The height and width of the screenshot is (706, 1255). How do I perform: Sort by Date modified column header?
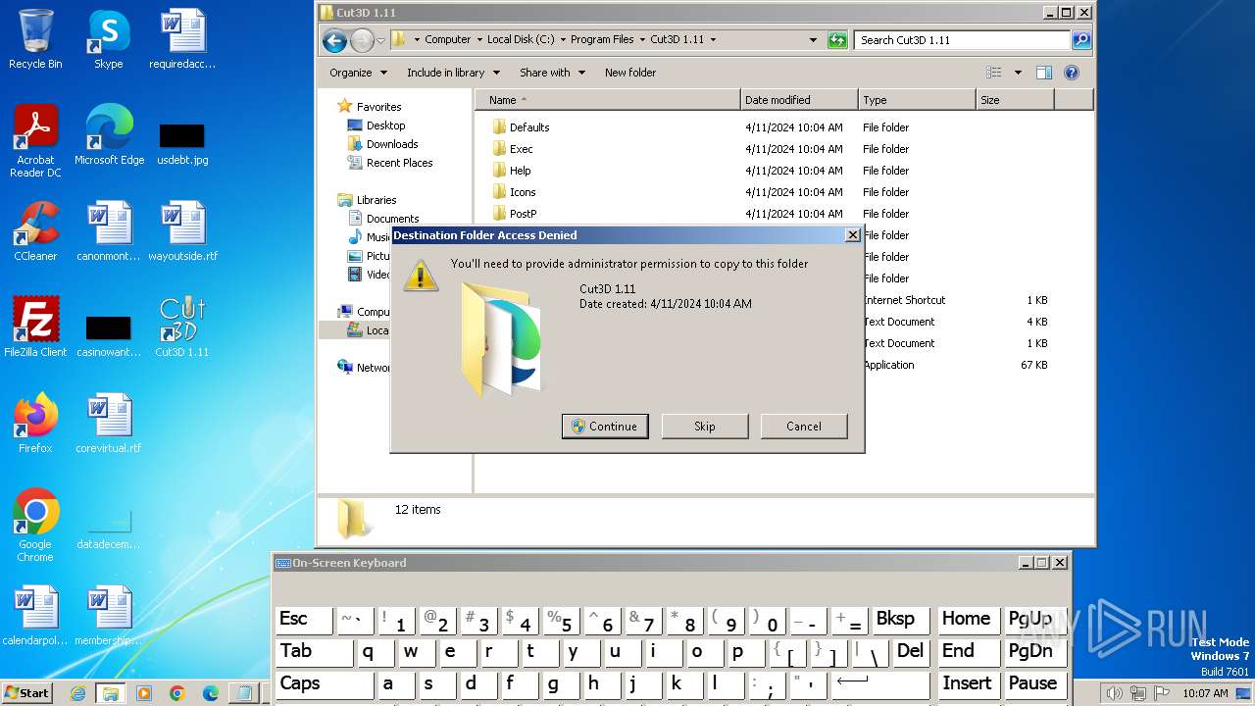pyautogui.click(x=799, y=100)
